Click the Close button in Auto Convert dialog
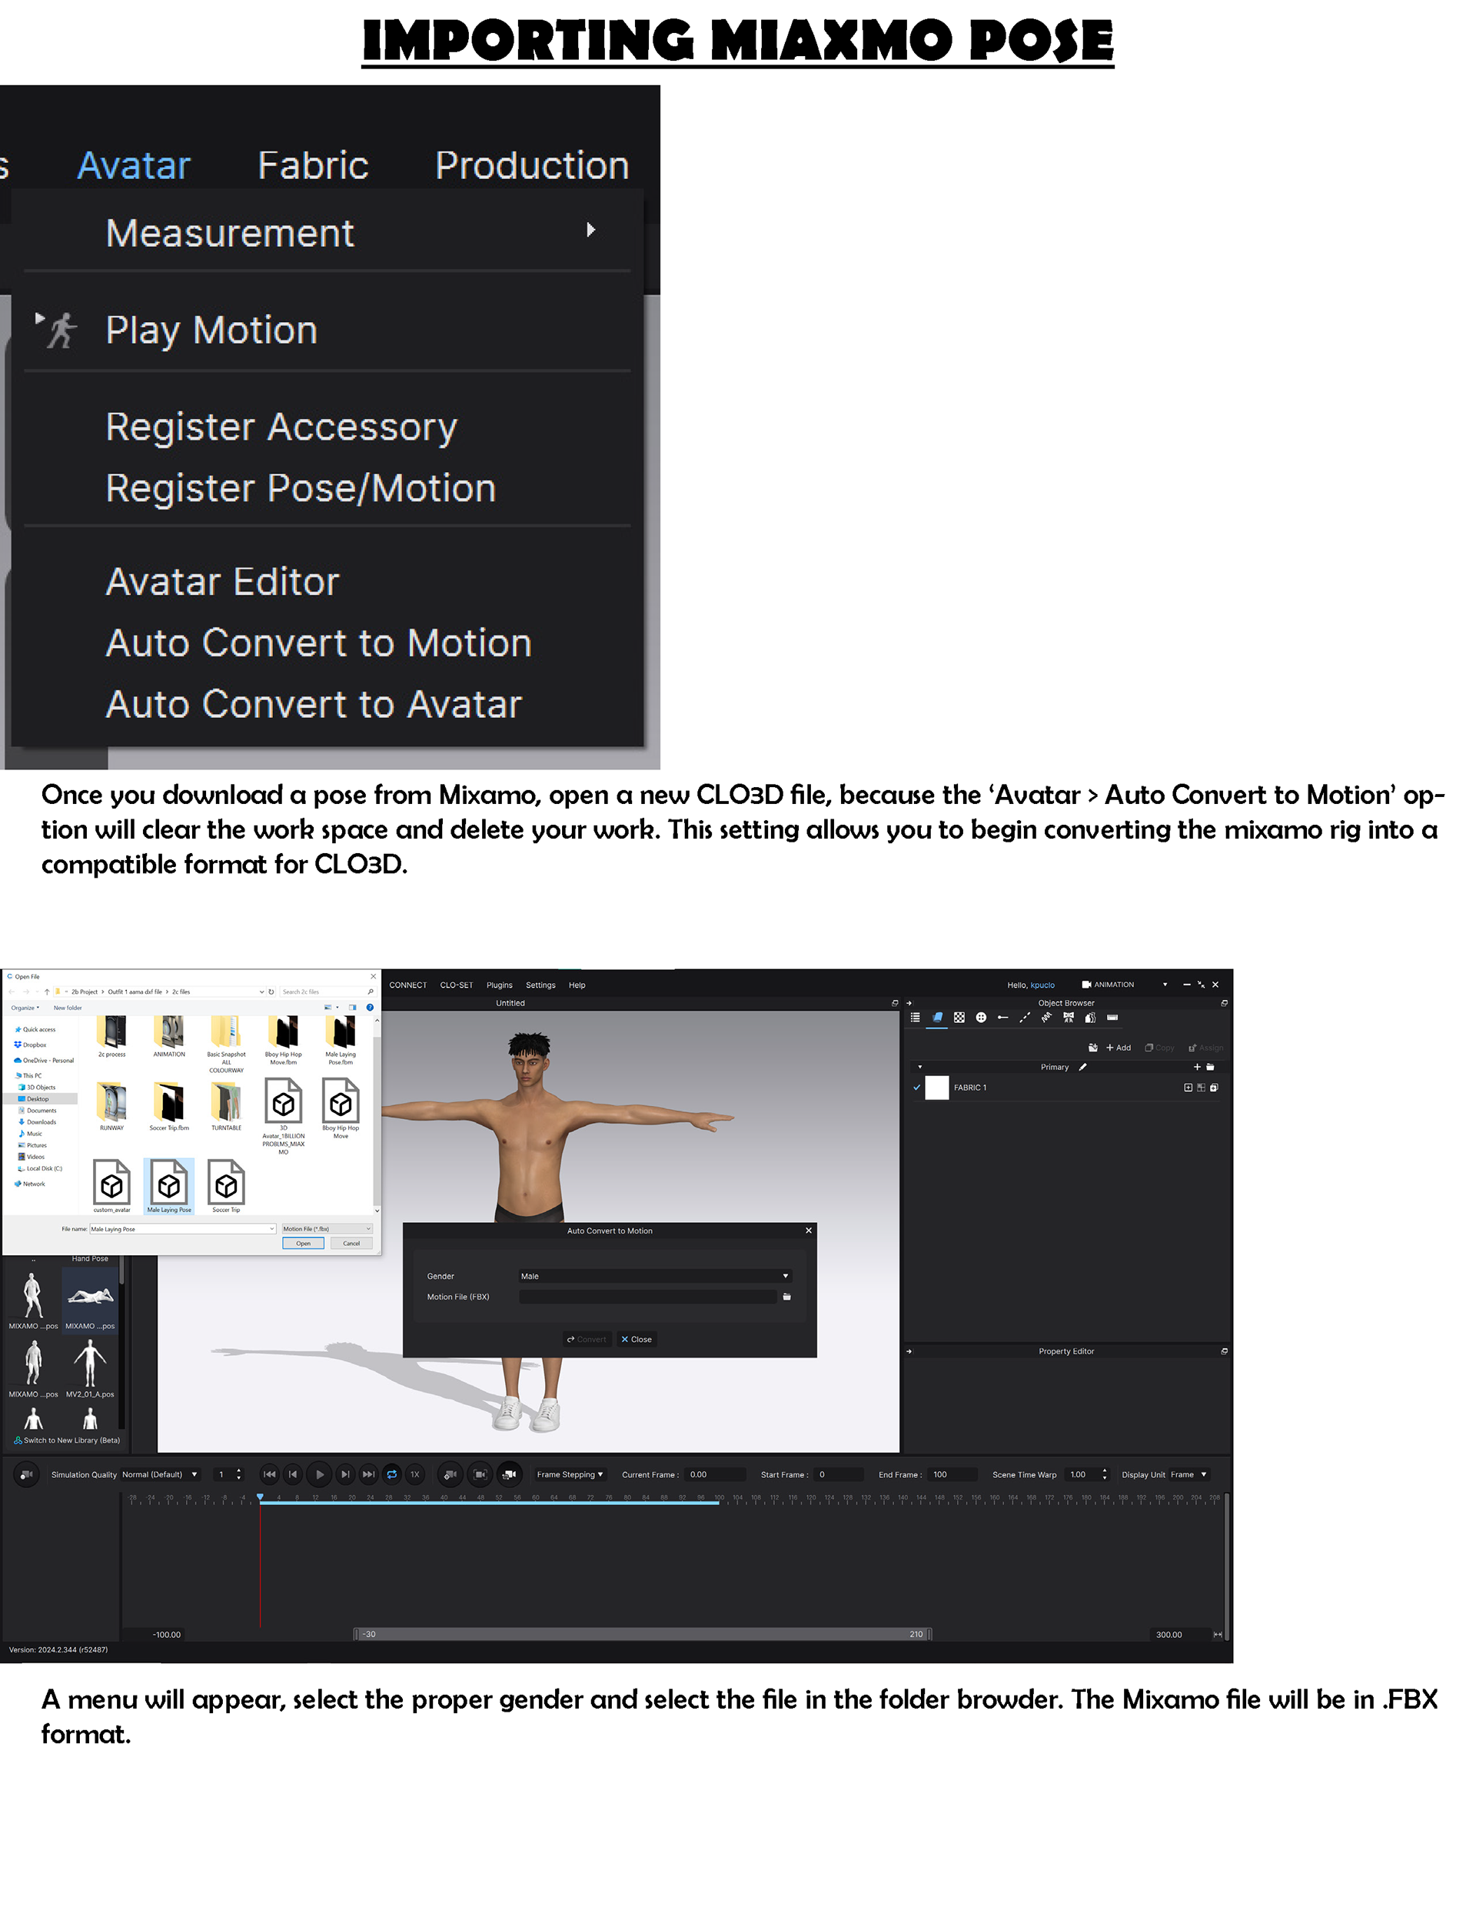Screen dimensions: 1476x1910 pyautogui.click(x=636, y=1339)
